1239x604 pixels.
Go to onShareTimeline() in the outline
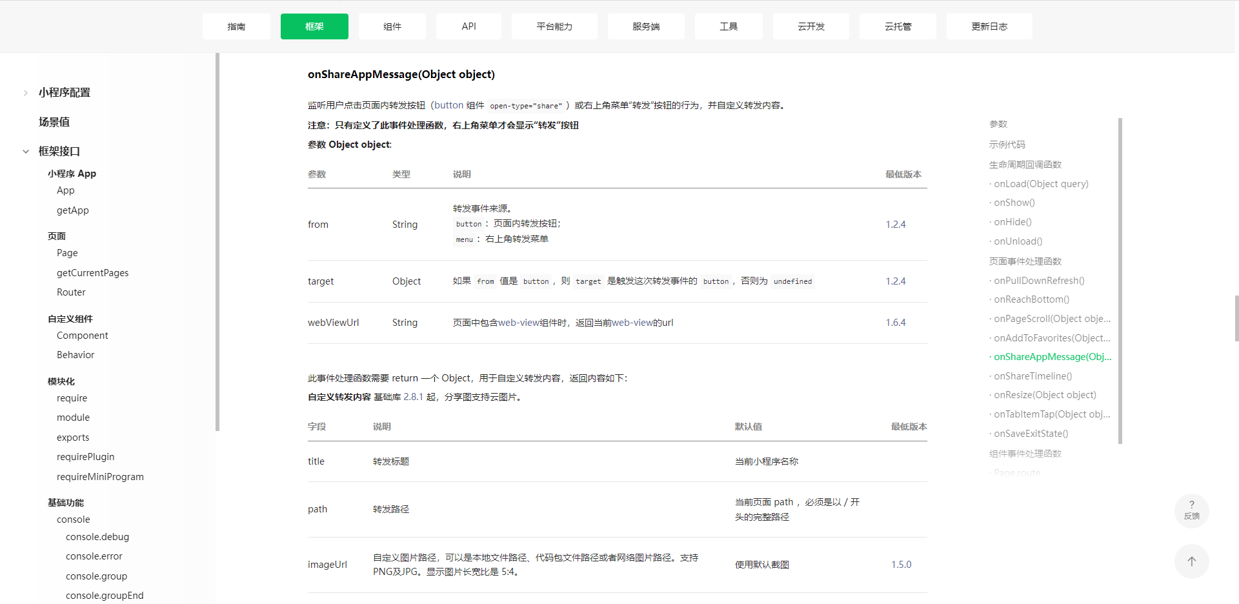(x=1033, y=376)
